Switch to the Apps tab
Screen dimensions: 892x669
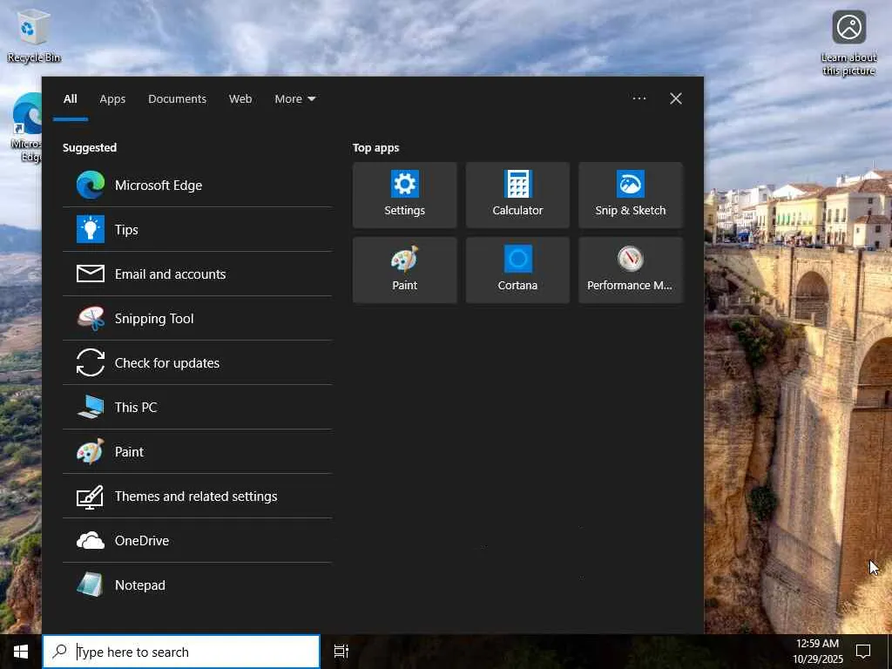112,99
